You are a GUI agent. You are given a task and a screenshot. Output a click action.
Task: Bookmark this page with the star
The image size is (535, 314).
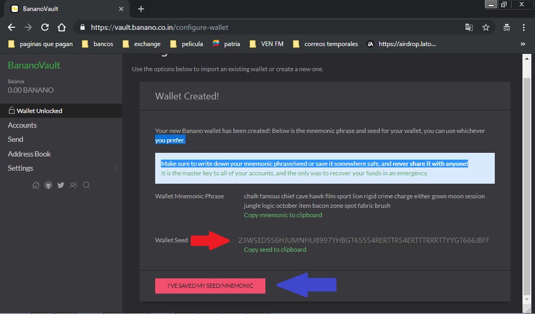(486, 27)
